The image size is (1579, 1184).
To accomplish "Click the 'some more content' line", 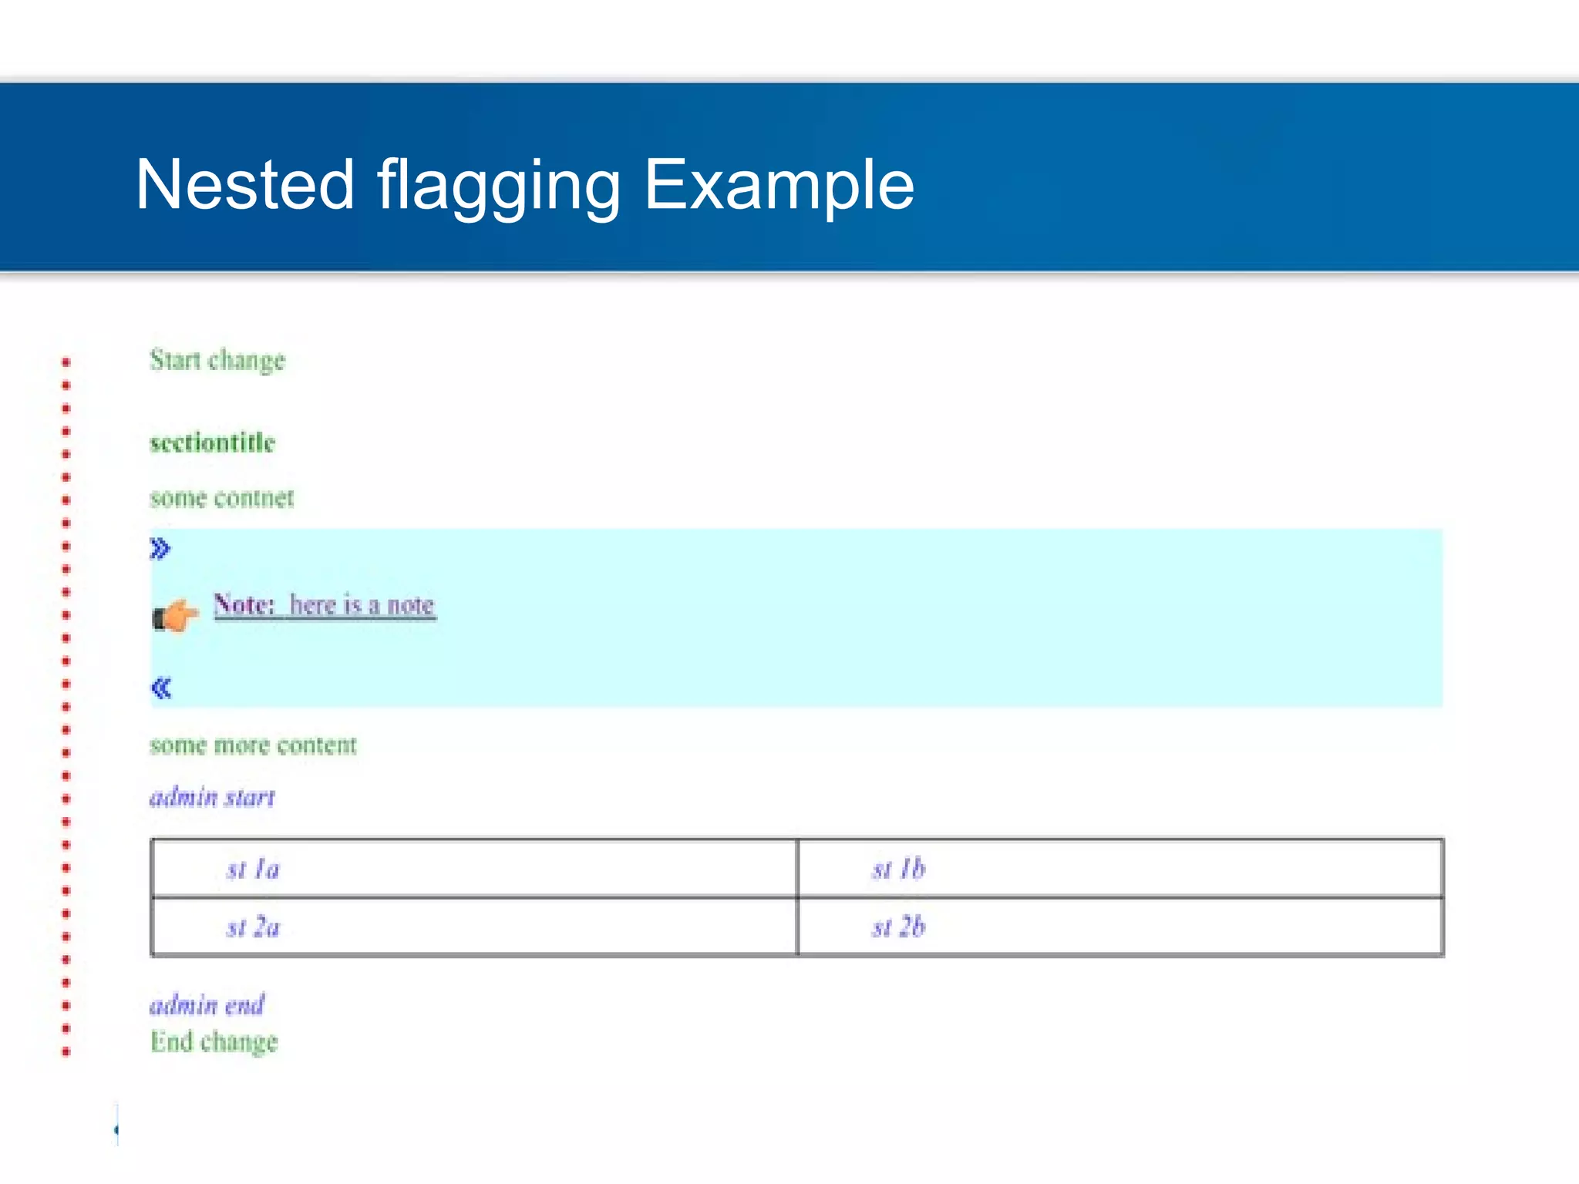I will [253, 745].
